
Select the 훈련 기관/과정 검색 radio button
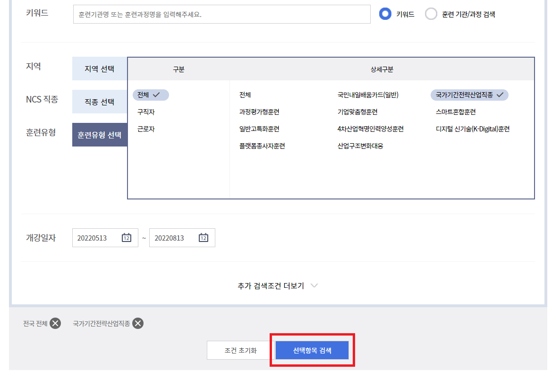(x=431, y=14)
